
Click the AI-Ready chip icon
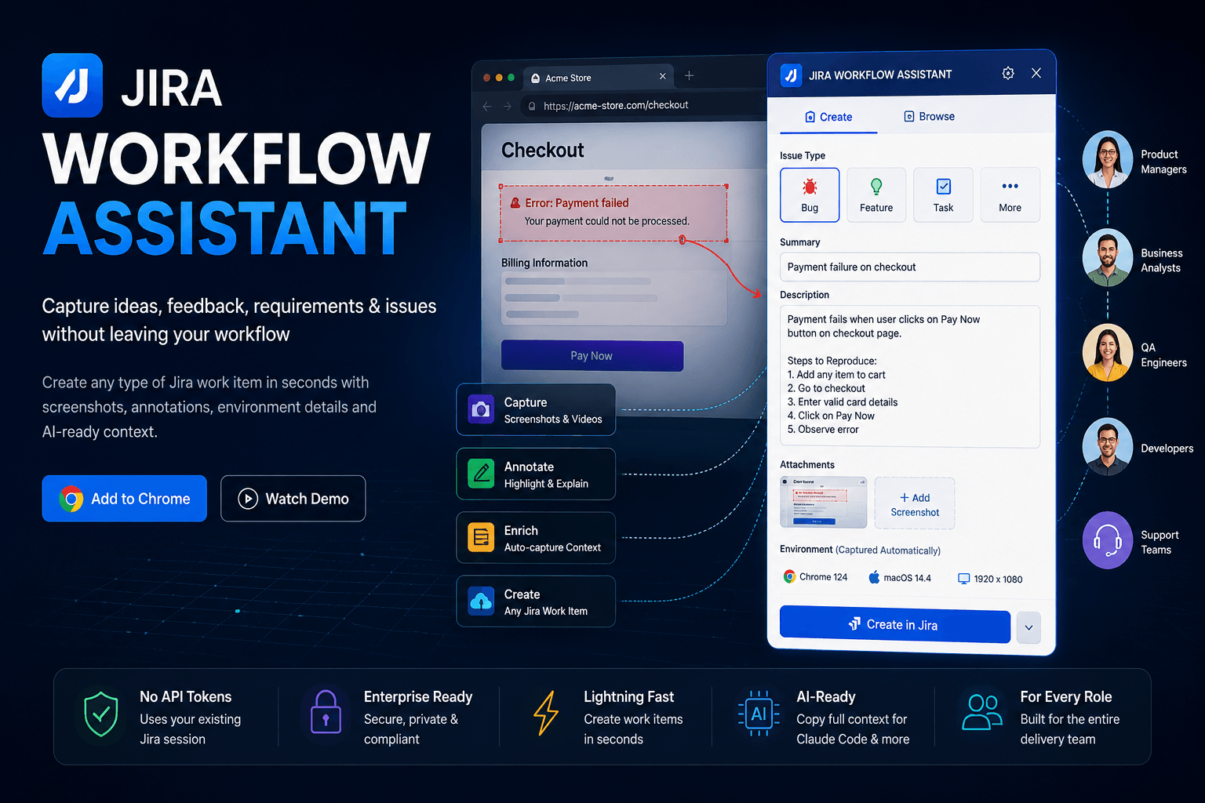(x=759, y=714)
